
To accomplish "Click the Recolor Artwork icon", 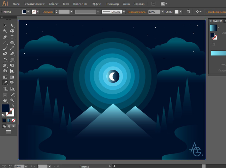I will [188, 12].
